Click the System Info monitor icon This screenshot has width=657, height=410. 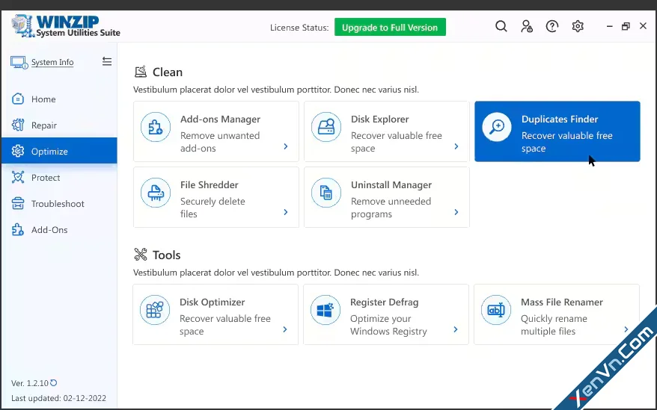(x=19, y=62)
